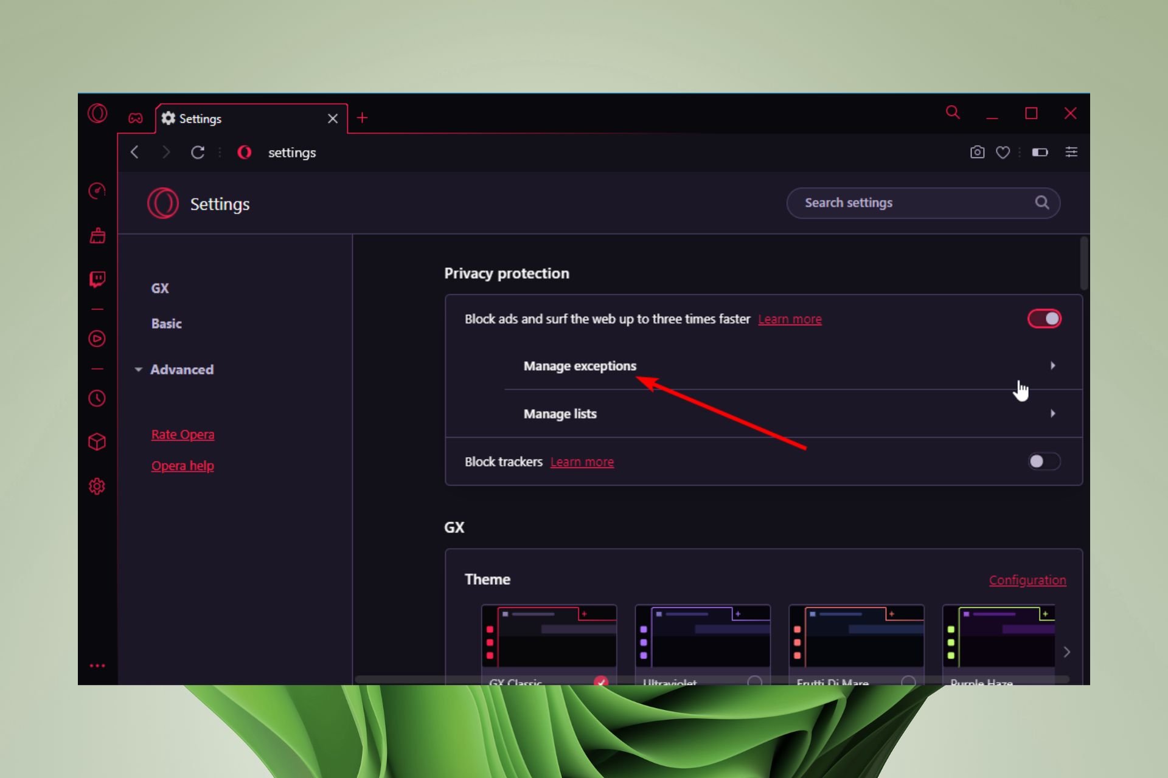Expand Manage lists arrow
The width and height of the screenshot is (1168, 778).
pyautogui.click(x=1052, y=413)
